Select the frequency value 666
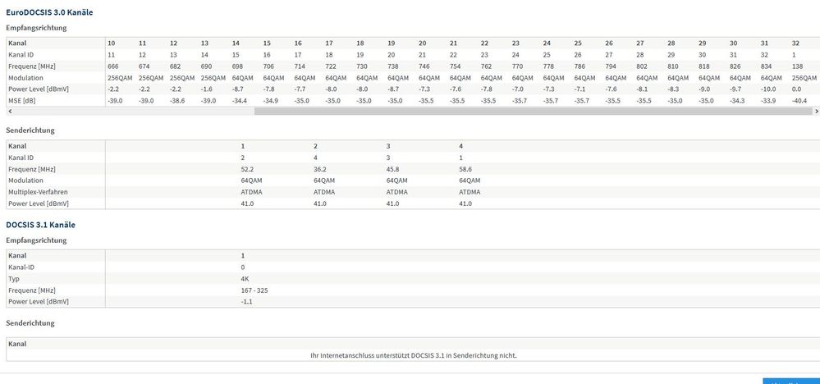 point(113,66)
